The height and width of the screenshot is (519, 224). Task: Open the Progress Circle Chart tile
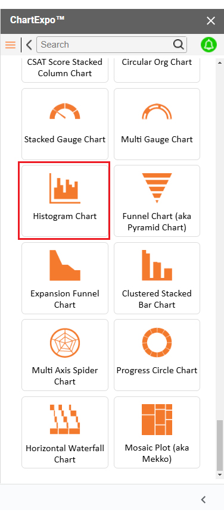157,355
